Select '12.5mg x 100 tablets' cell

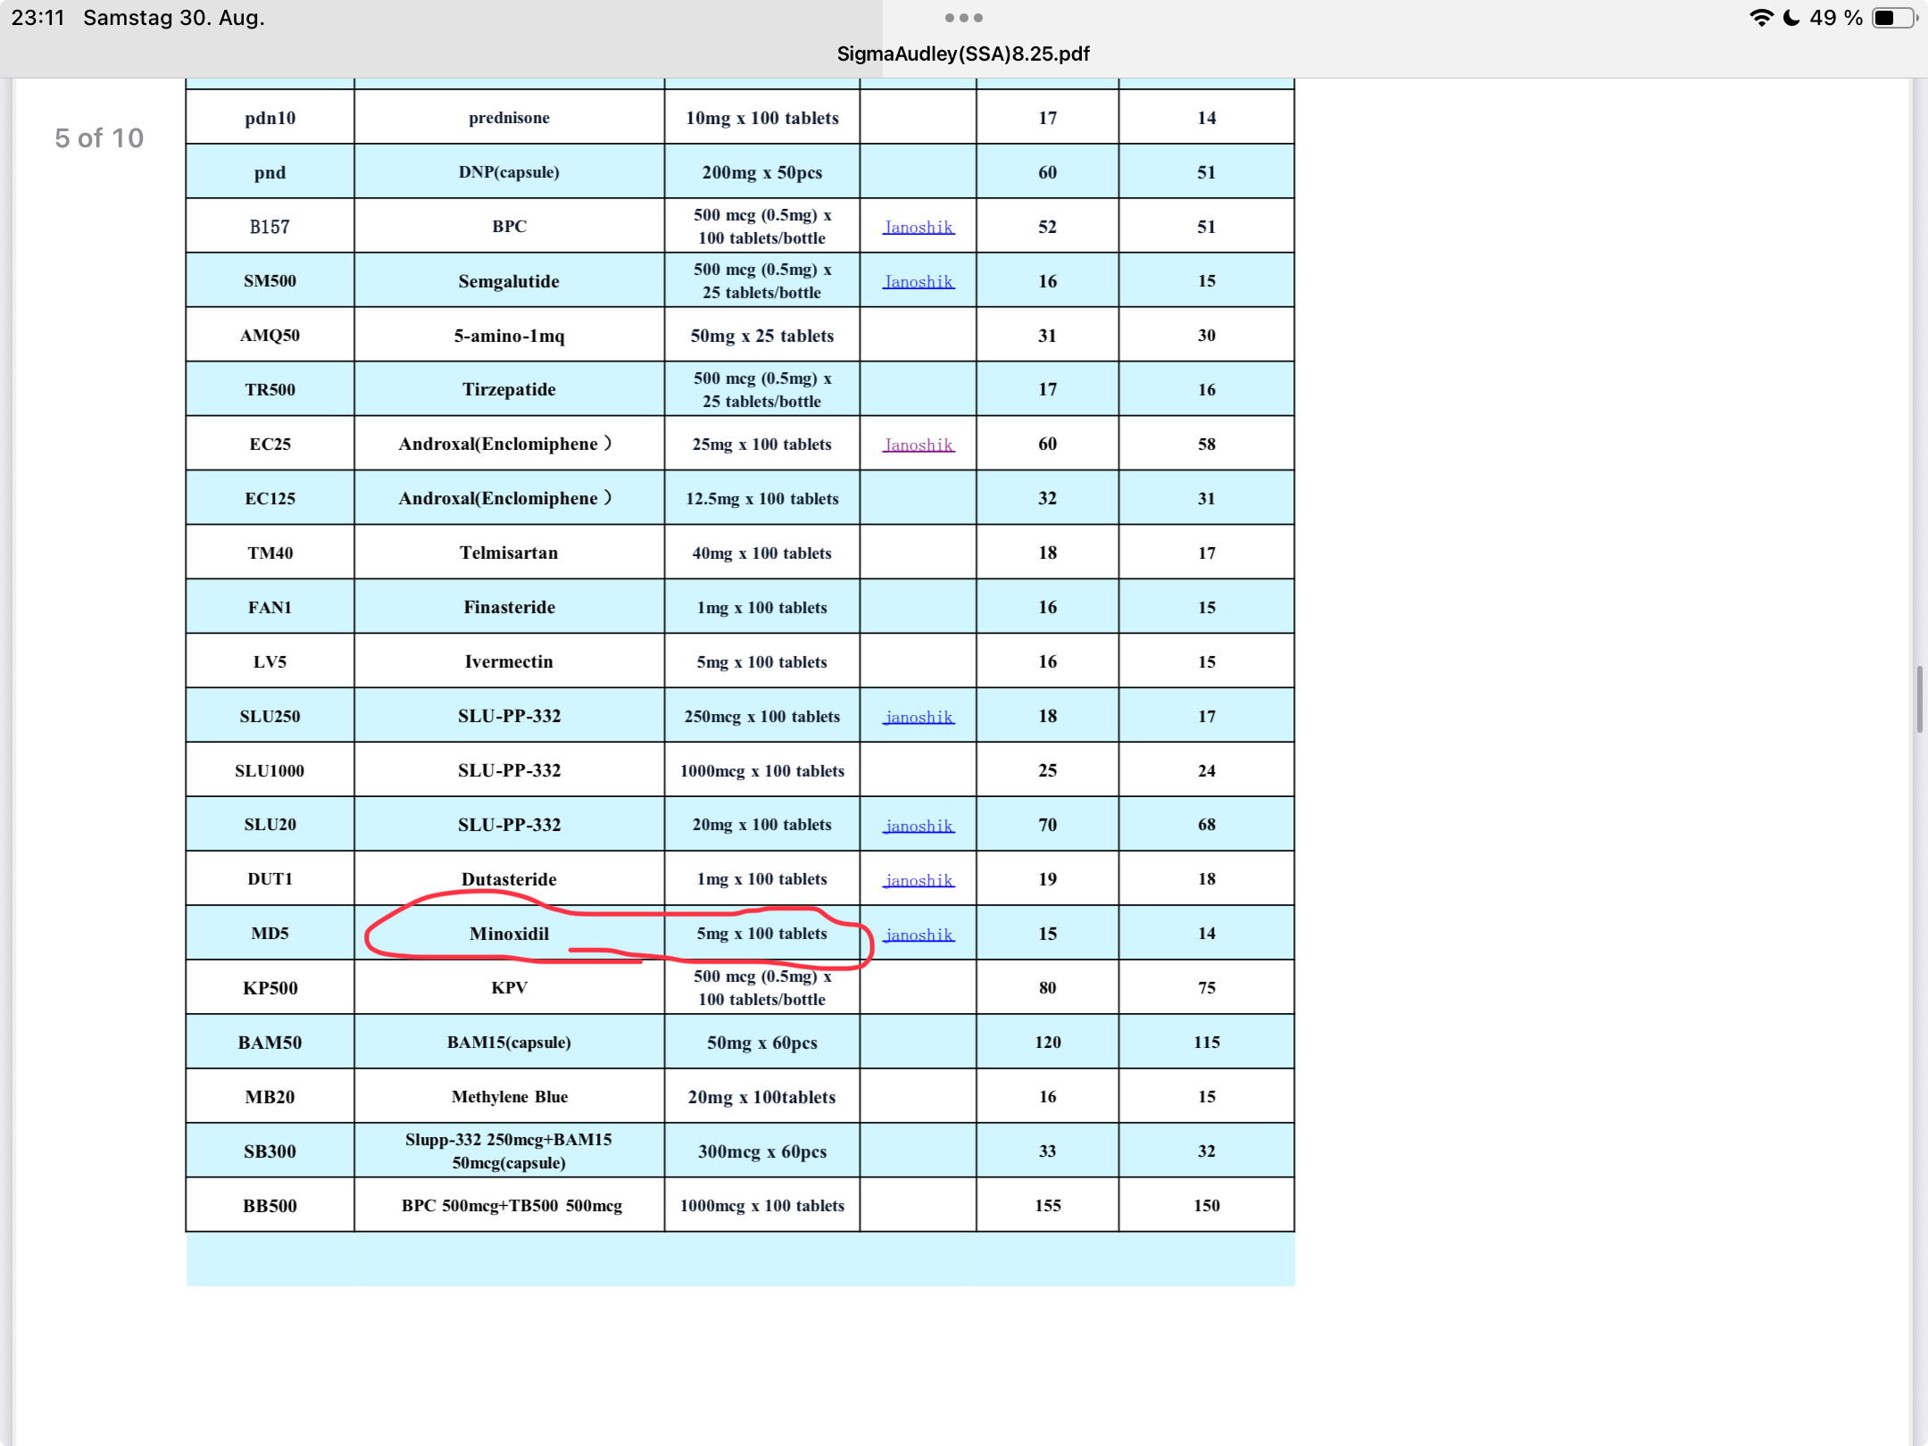[761, 498]
